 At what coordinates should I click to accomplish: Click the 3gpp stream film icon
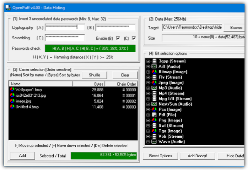click(154, 61)
